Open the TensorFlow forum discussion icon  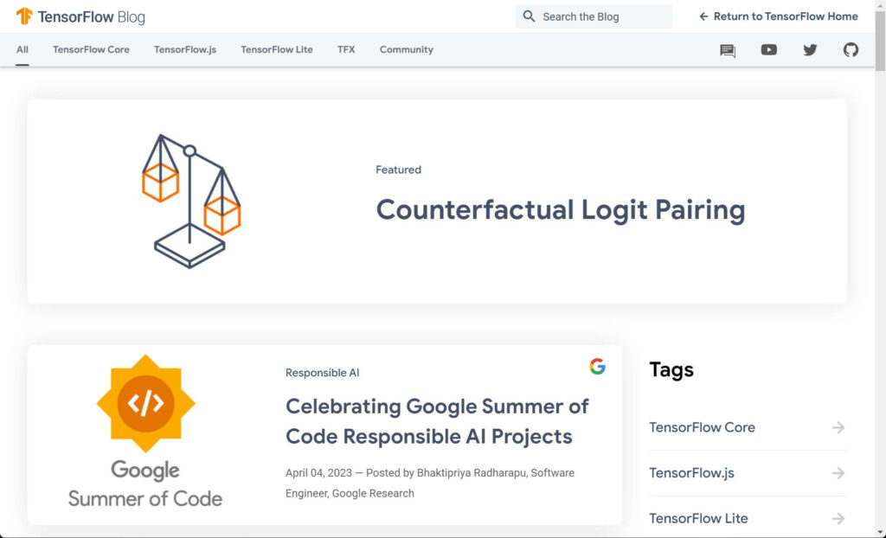tap(727, 50)
